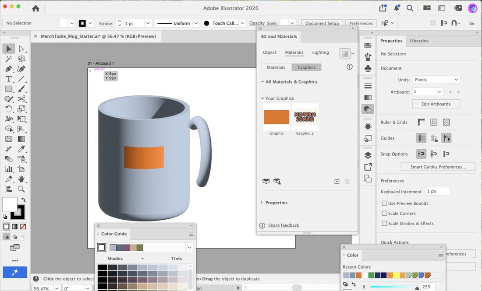482x291 pixels.
Task: Switch to the Libraries tab
Action: click(x=418, y=41)
